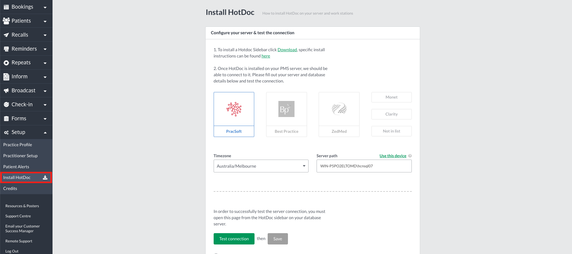Click the Broadcast megaphone icon
Viewport: 572px width, 254px height.
point(6,91)
